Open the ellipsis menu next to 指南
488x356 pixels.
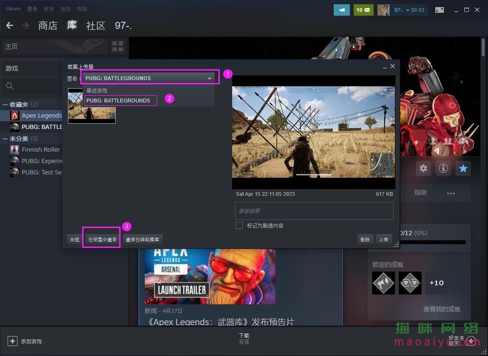click(450, 193)
